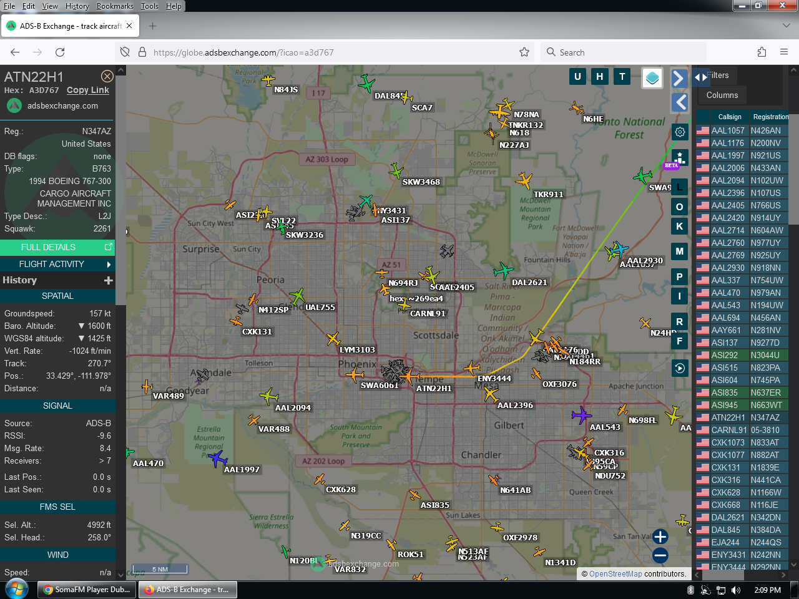Click the R map button
This screenshot has height=599, width=799.
point(680,321)
